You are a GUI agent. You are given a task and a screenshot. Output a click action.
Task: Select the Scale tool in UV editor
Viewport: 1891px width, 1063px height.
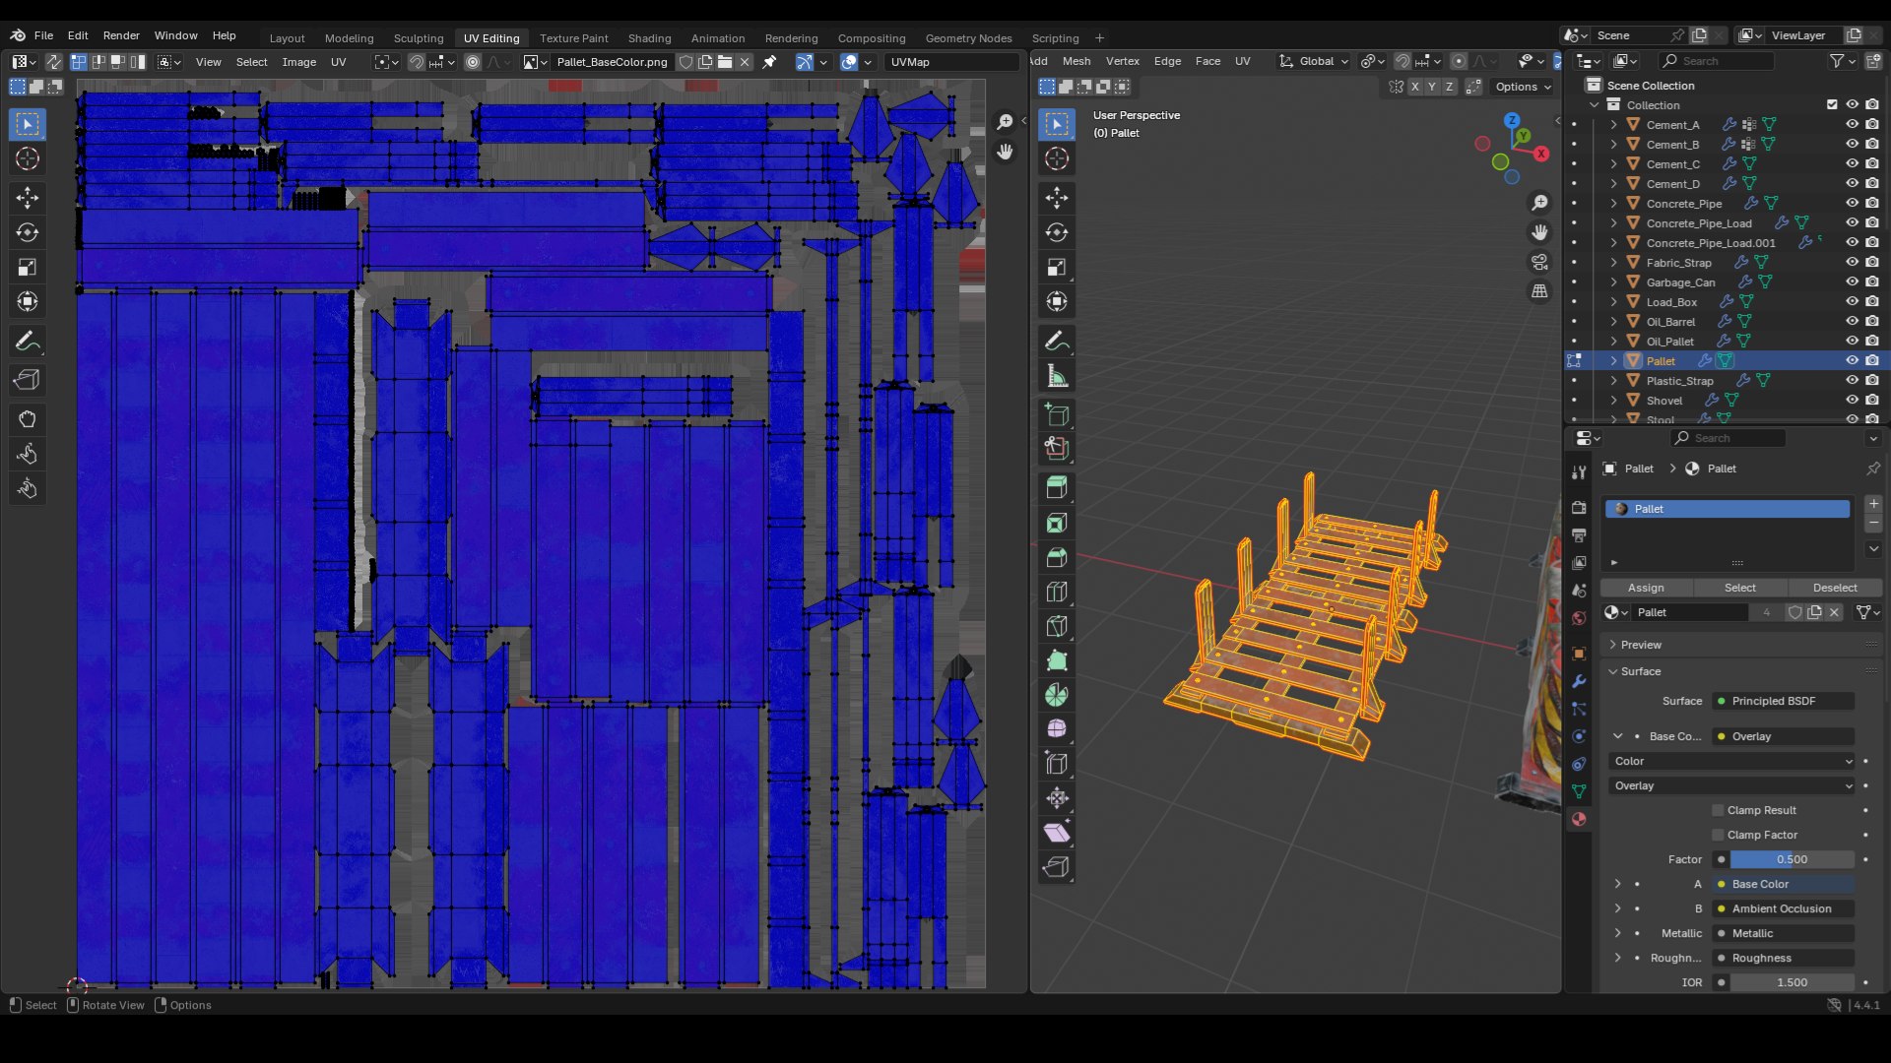[x=28, y=267]
